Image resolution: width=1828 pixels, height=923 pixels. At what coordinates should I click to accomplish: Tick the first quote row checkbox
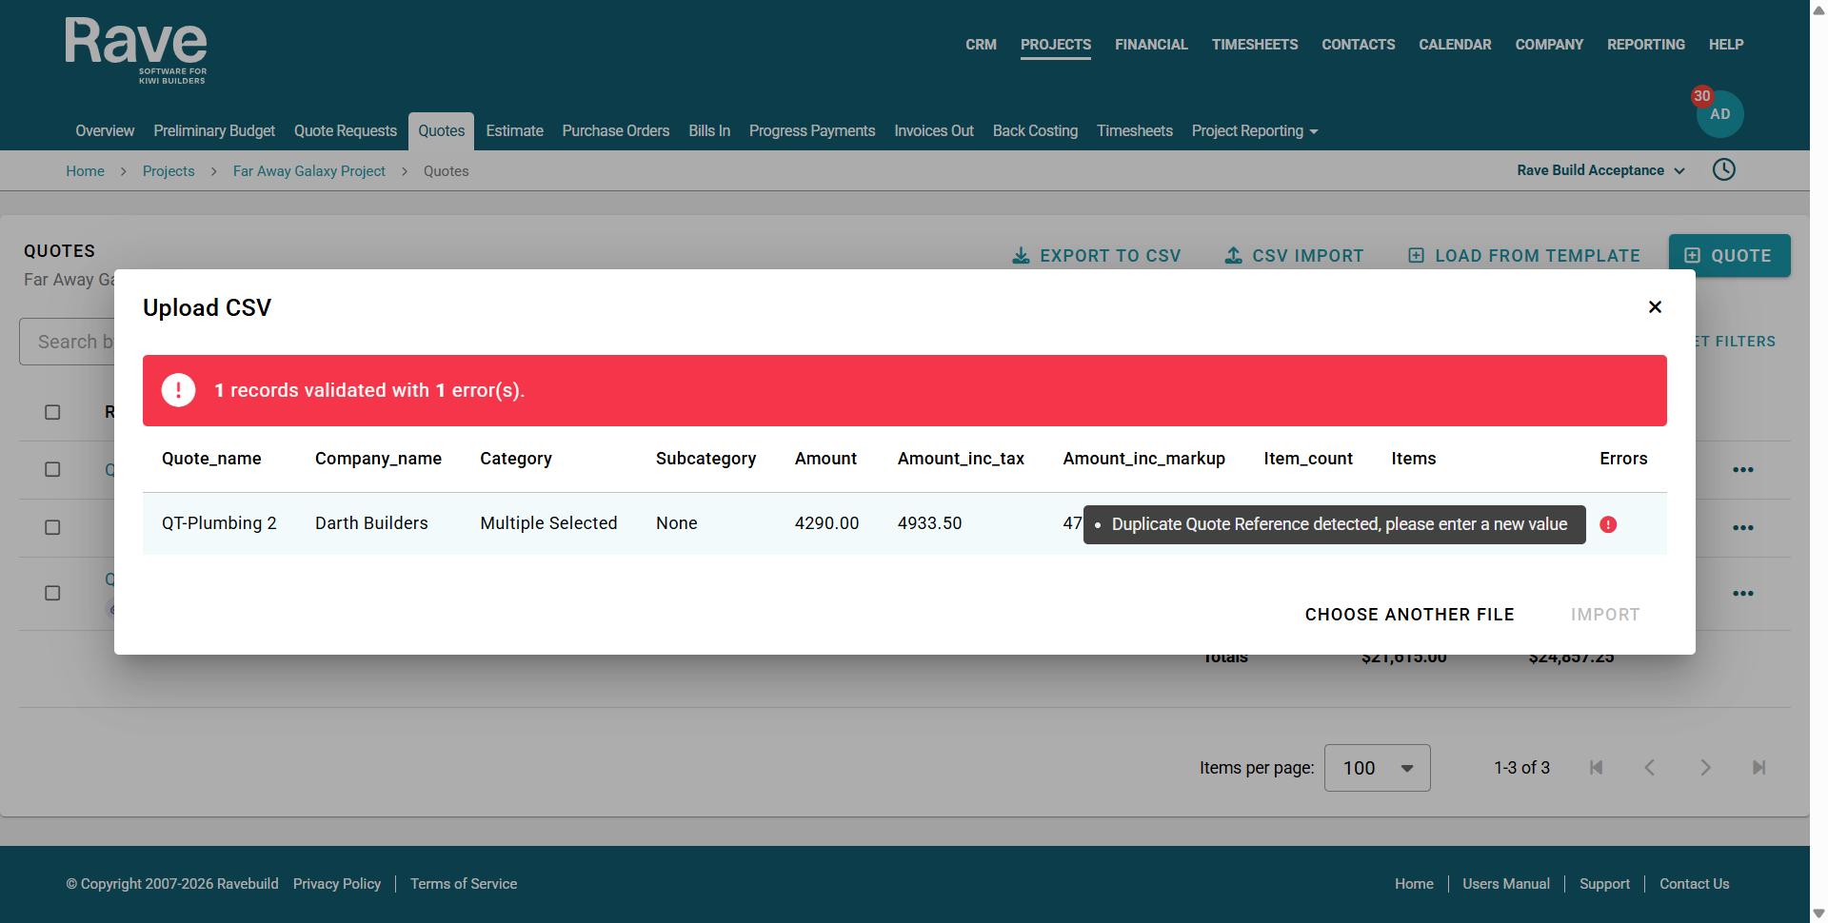pyautogui.click(x=52, y=469)
